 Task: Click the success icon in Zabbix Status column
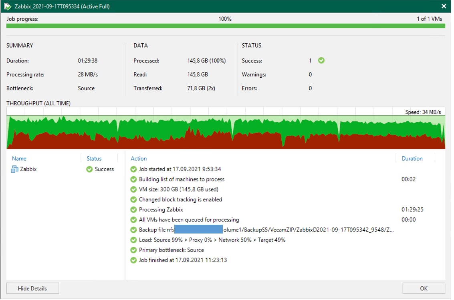(90, 170)
